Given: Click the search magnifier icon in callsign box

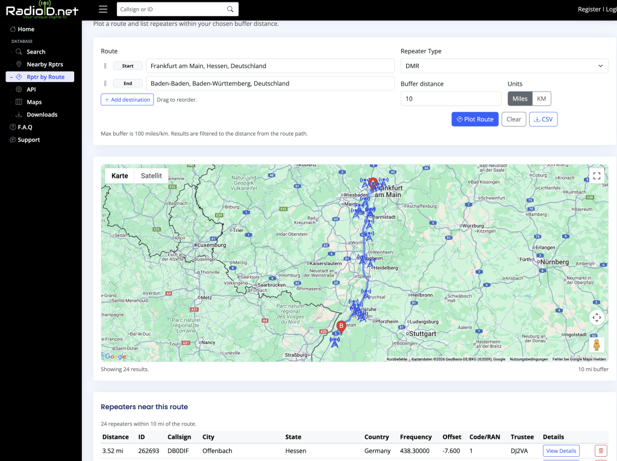Looking at the screenshot, I should (x=230, y=9).
